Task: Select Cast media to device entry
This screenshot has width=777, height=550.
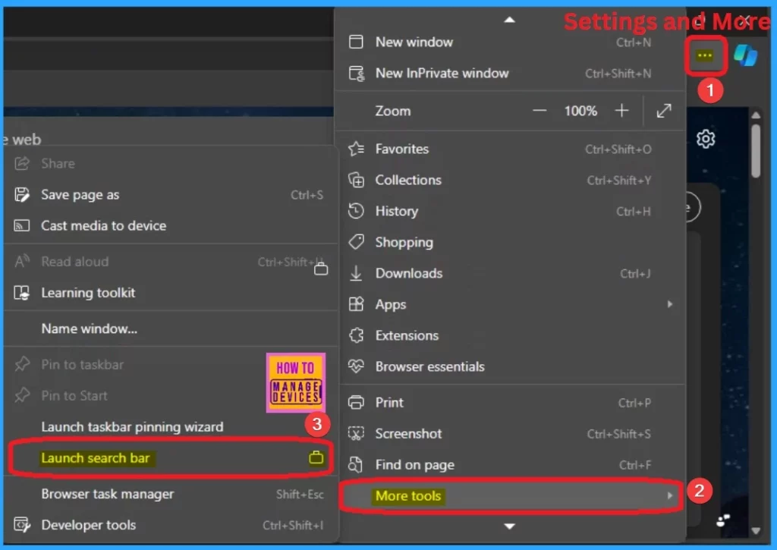Action: pos(171,226)
